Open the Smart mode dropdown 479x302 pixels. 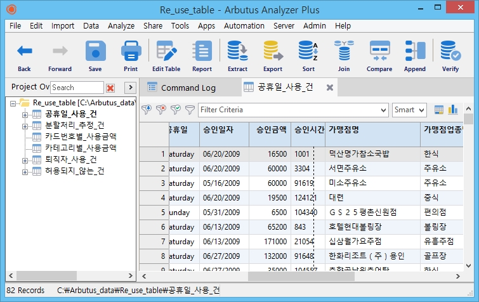[x=409, y=110]
